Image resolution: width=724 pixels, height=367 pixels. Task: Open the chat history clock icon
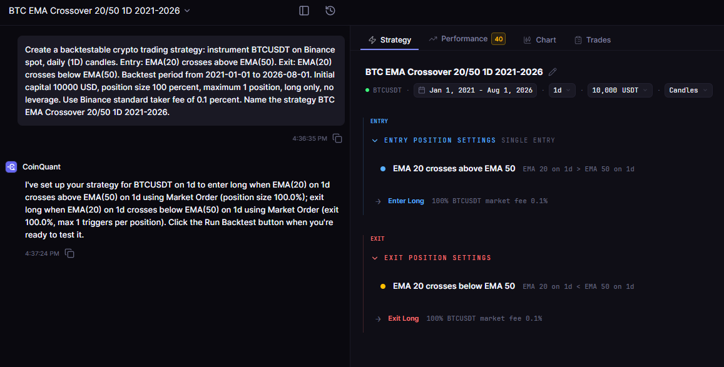tap(330, 11)
